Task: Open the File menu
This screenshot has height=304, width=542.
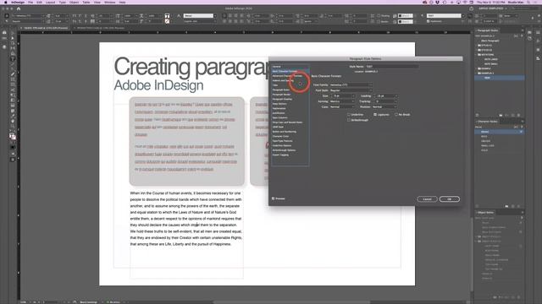Action: point(30,2)
